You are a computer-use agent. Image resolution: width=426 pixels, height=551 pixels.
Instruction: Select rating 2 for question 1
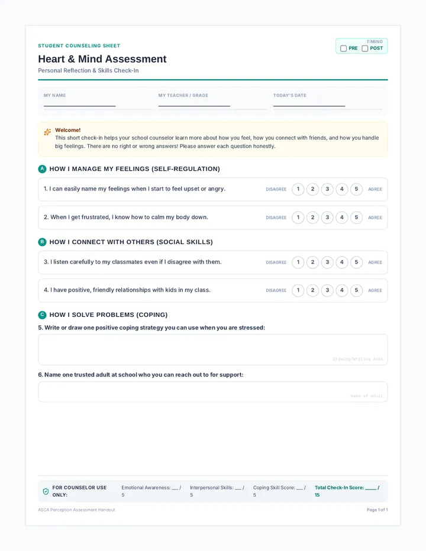[x=312, y=189]
